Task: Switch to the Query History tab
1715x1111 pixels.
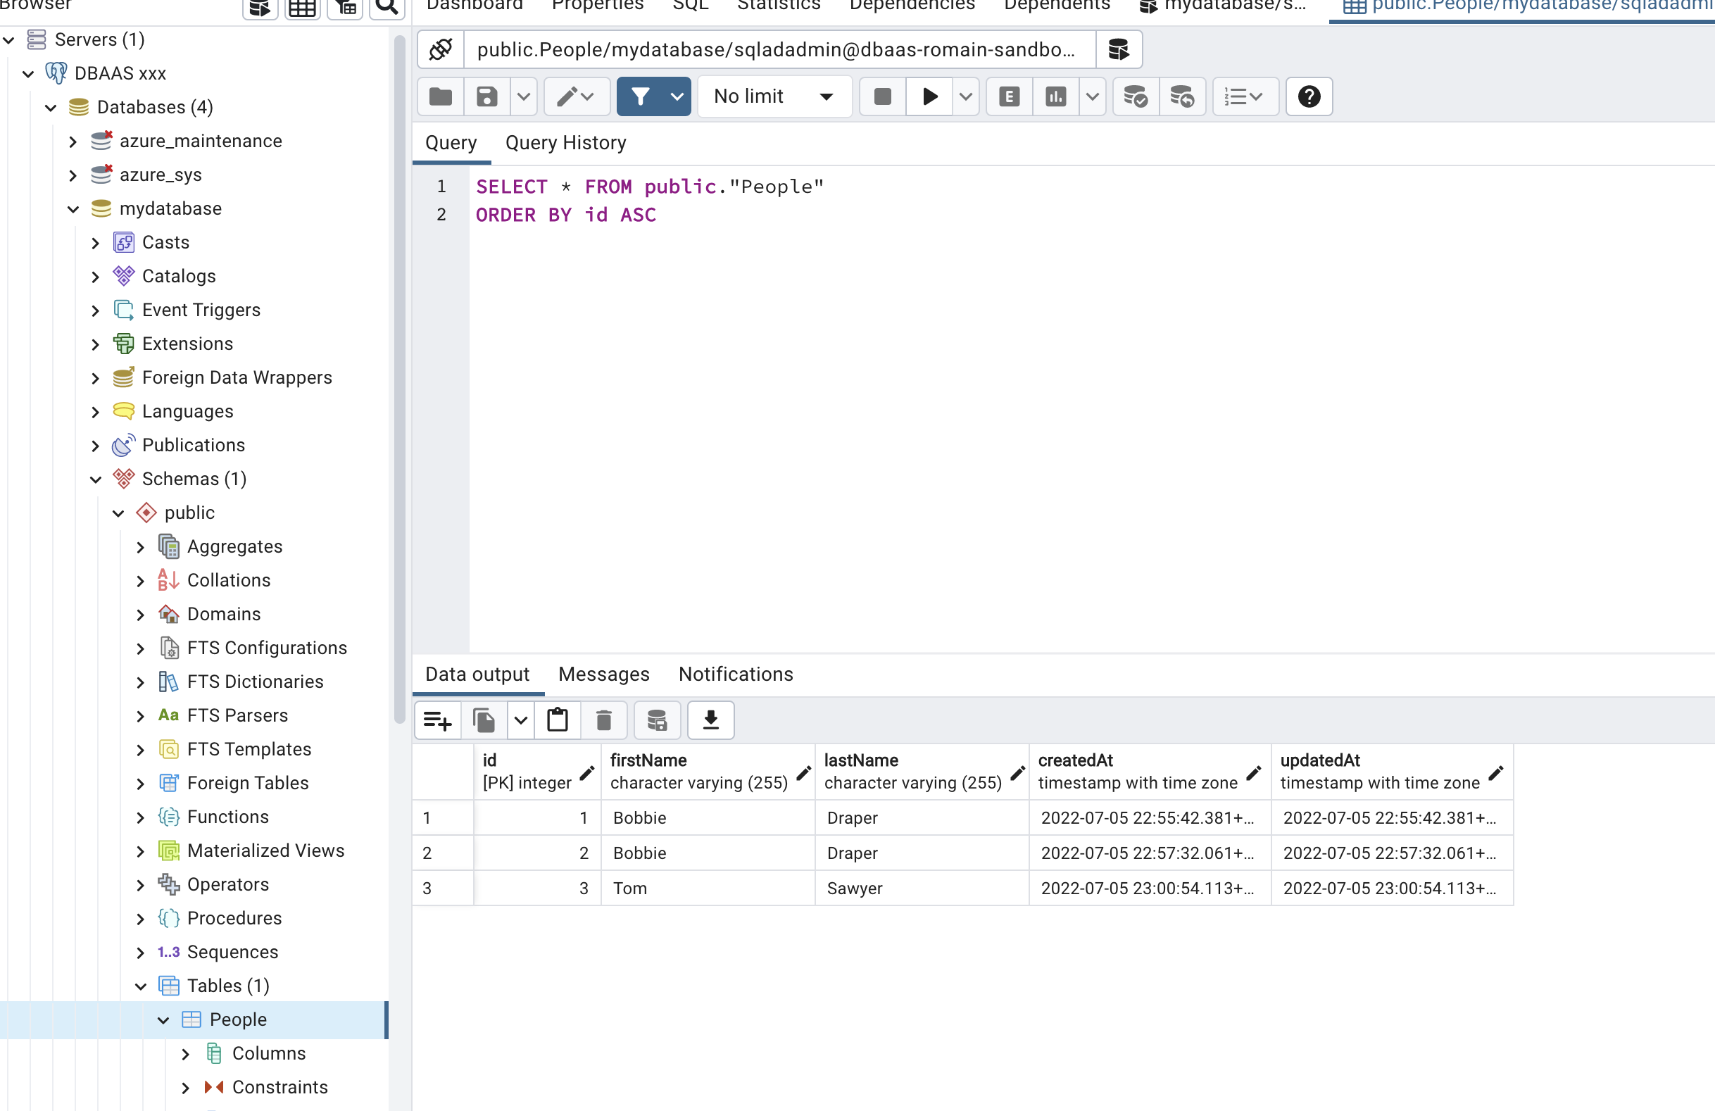Action: [565, 143]
